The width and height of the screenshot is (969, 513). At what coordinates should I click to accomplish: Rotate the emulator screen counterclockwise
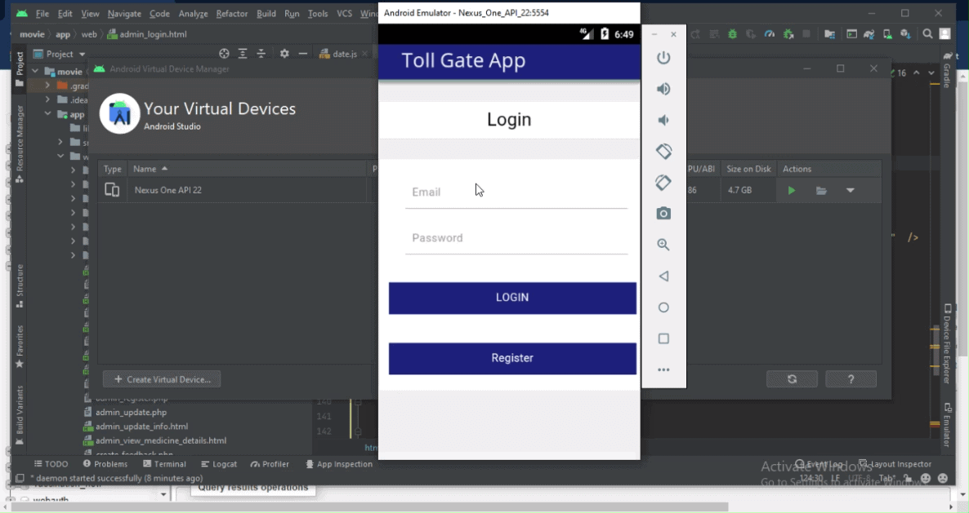coord(663,151)
